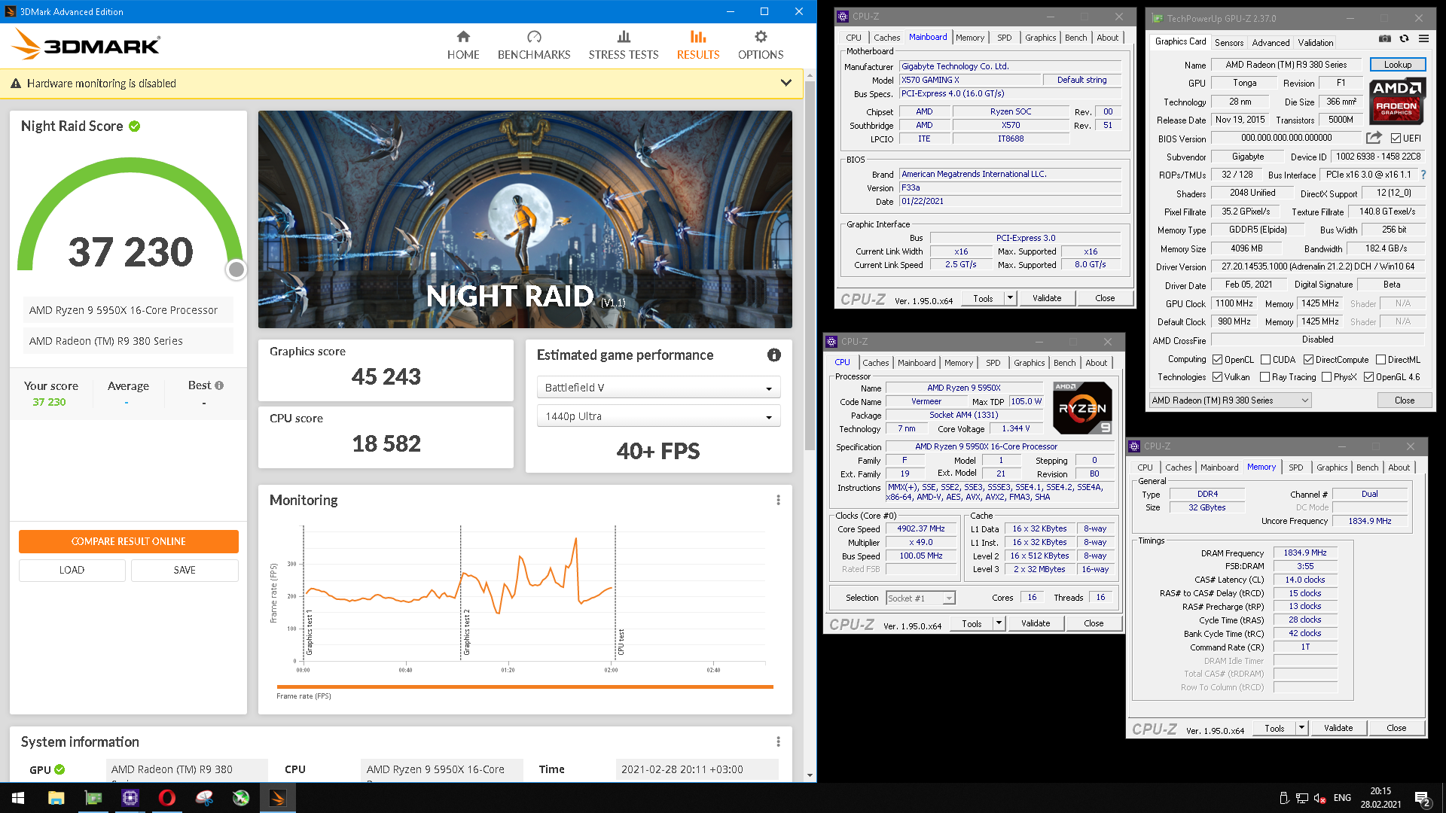This screenshot has width=1446, height=813.
Task: Click the Best score info icon
Action: tap(219, 385)
